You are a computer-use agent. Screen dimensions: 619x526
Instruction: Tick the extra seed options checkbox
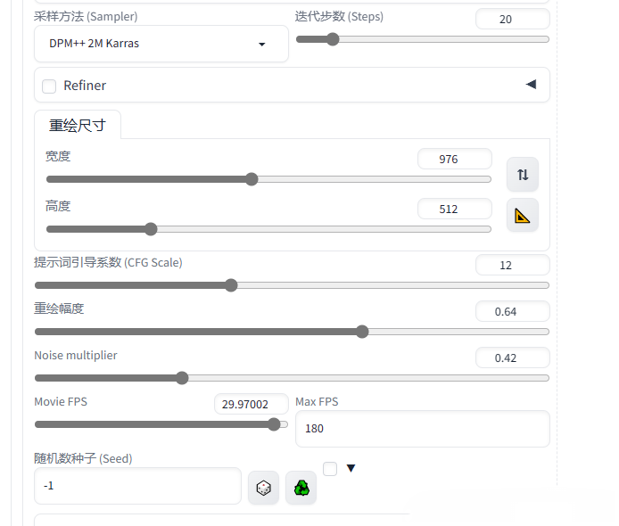click(x=330, y=469)
